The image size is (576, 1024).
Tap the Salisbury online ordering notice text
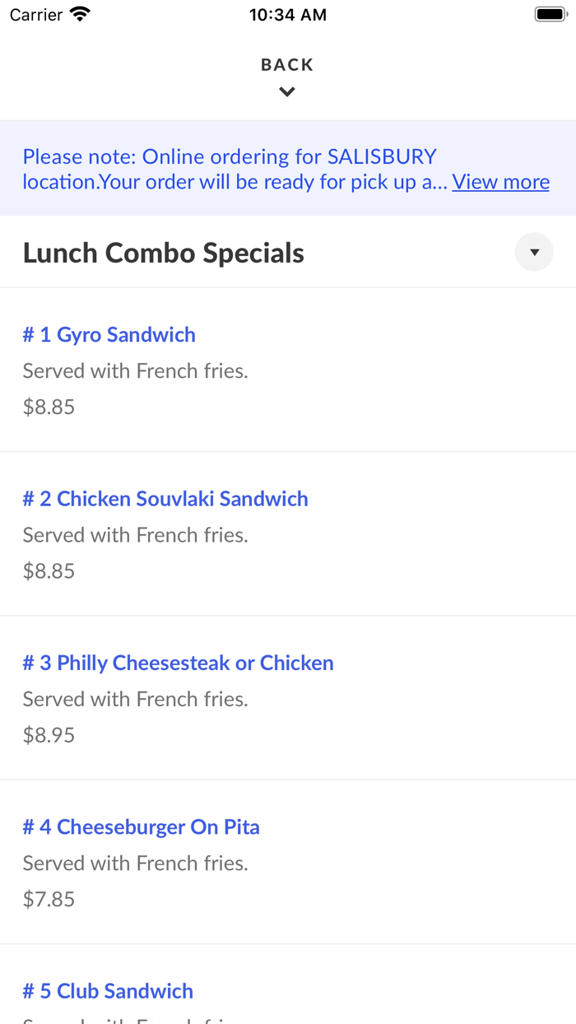point(236,169)
